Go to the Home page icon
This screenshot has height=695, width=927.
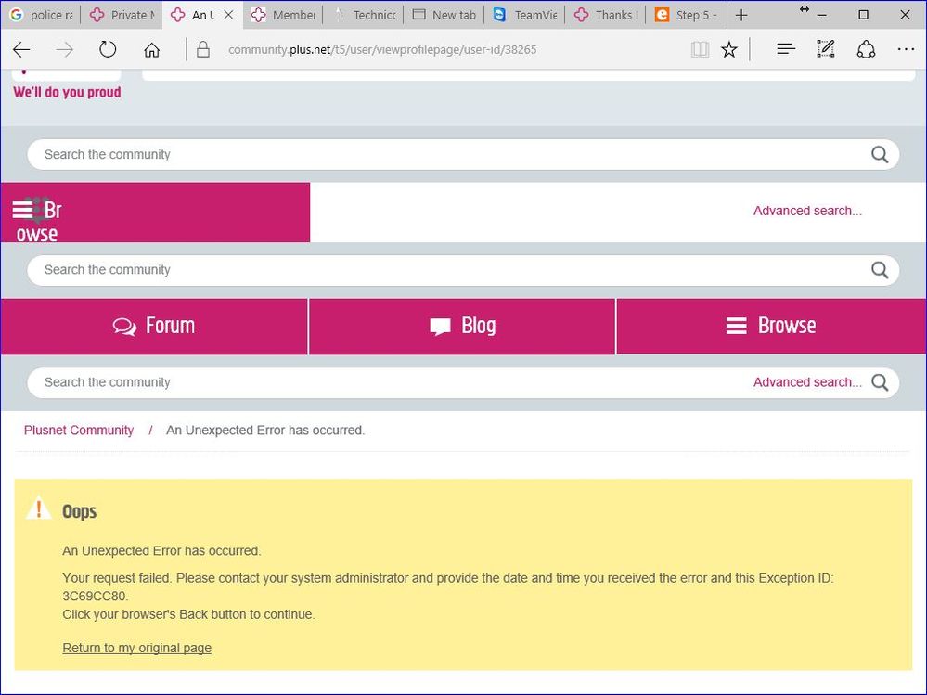tap(151, 50)
